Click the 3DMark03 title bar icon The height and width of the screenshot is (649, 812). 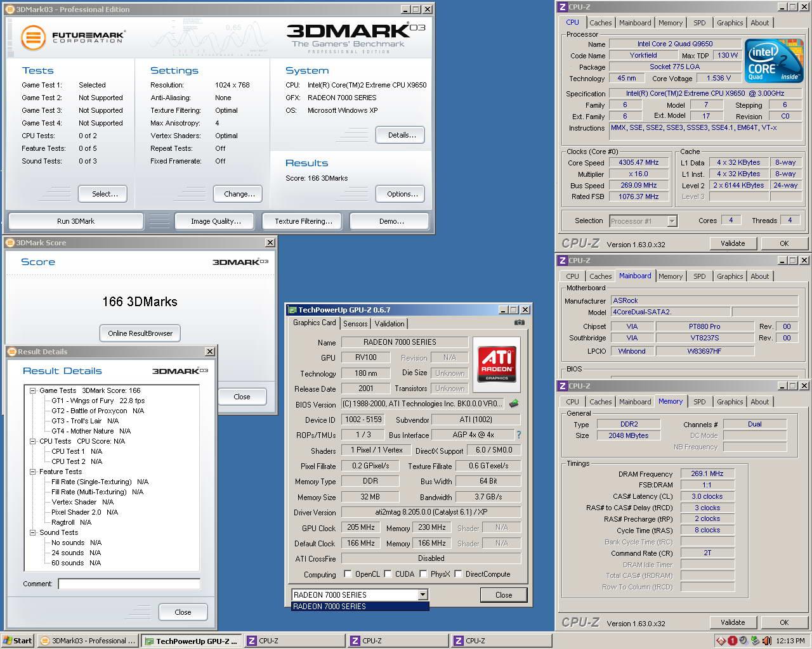pyautogui.click(x=10, y=10)
